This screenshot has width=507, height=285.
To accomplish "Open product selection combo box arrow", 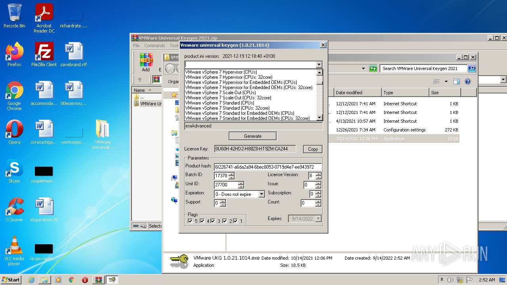I will pyautogui.click(x=319, y=65).
